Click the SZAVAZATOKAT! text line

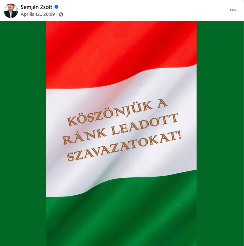124,147
